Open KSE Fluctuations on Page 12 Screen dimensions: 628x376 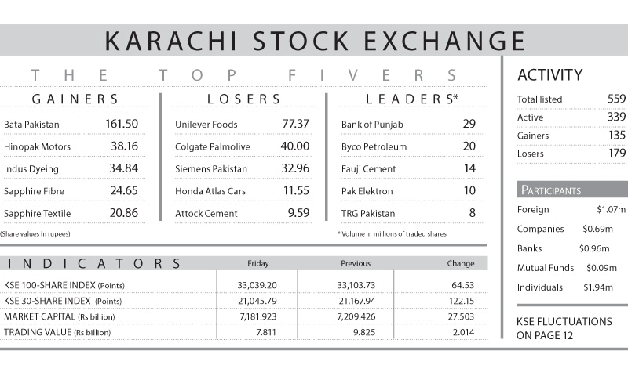click(x=564, y=328)
